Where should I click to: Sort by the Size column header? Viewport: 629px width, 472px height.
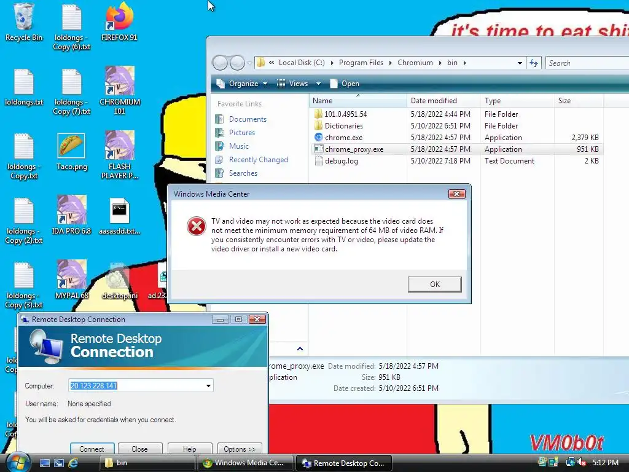click(x=579, y=101)
